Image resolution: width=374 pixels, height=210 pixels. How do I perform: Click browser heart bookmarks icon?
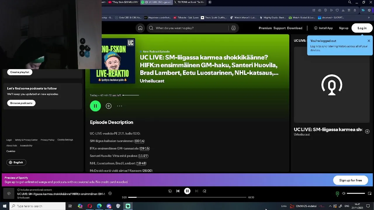(337, 10)
